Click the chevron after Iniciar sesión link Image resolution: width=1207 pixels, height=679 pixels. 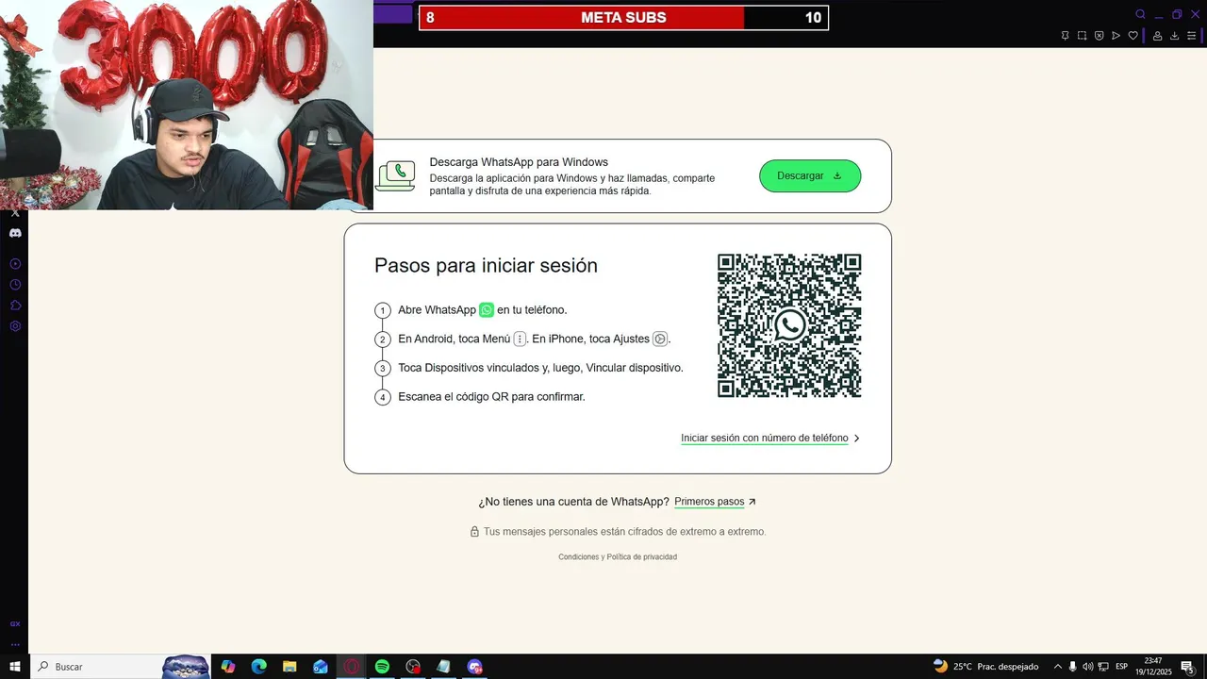(x=856, y=439)
